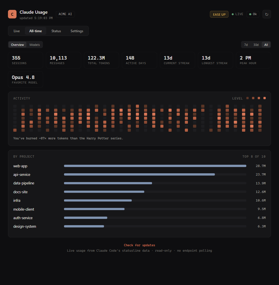Viewport: 279px width, 285px height.
Task: Set time range to 7d
Action: 246,45
